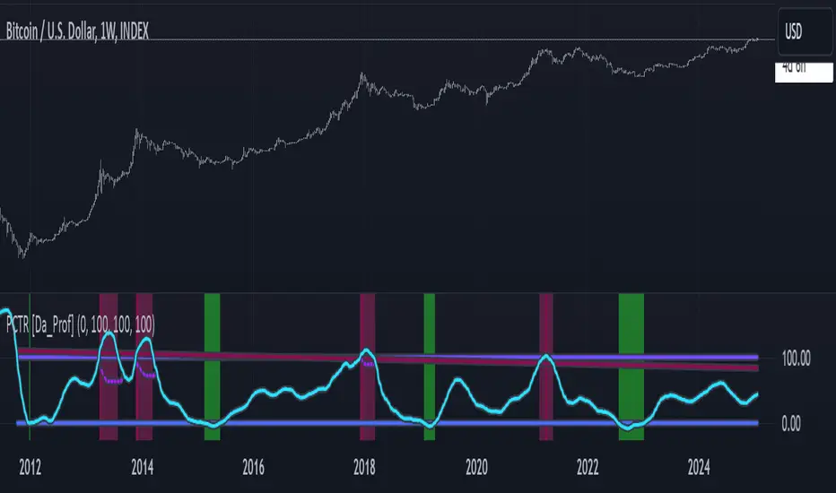Click the 2012 label on time axis

(x=30, y=467)
